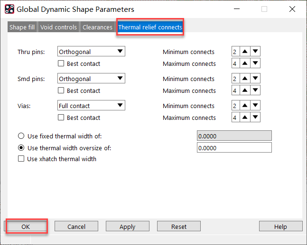Click the application icon in title bar
Screen dimensions: 307x245
(9, 9)
